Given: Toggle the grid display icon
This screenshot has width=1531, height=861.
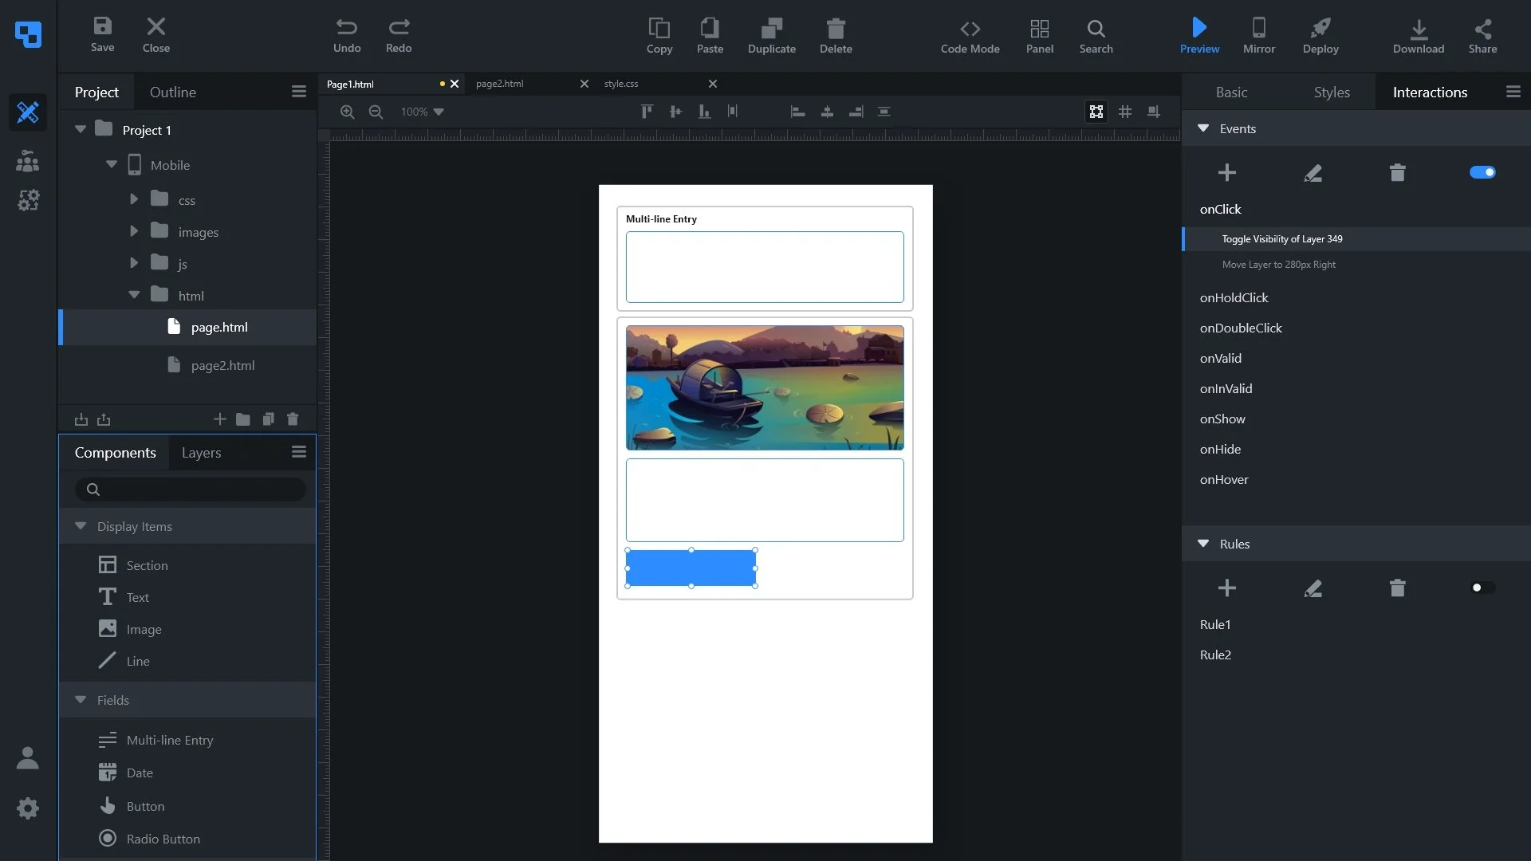Looking at the screenshot, I should tap(1124, 112).
